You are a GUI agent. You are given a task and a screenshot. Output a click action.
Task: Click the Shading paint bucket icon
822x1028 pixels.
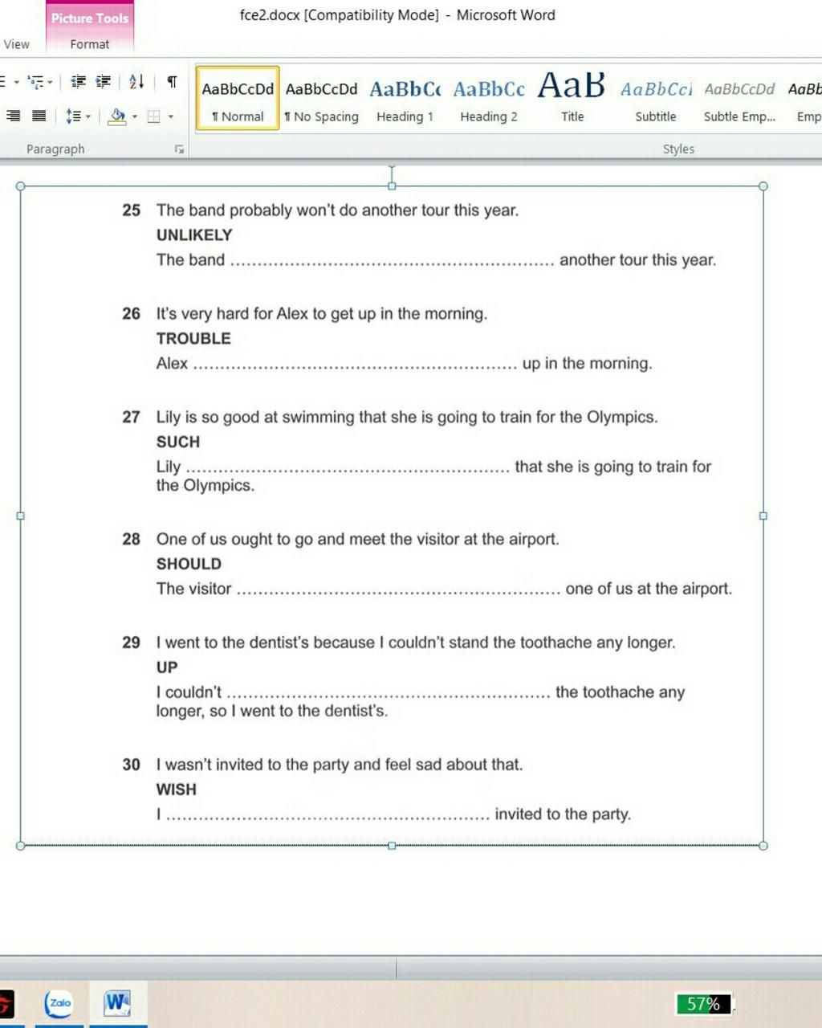(117, 116)
